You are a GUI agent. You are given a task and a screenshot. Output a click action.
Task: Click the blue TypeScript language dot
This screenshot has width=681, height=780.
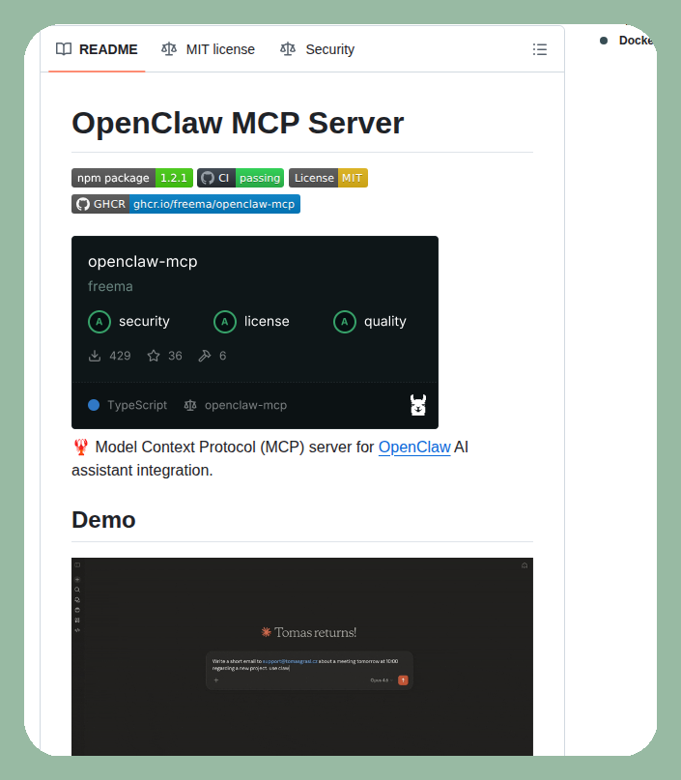tap(94, 406)
